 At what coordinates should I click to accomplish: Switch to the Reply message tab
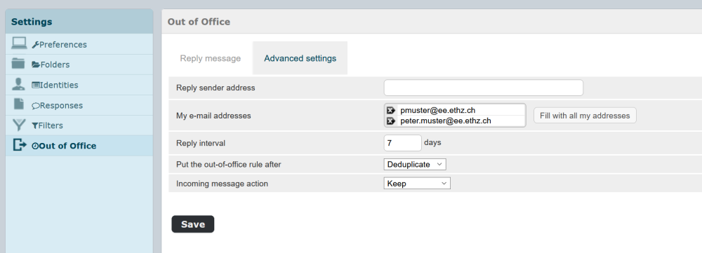click(x=211, y=58)
